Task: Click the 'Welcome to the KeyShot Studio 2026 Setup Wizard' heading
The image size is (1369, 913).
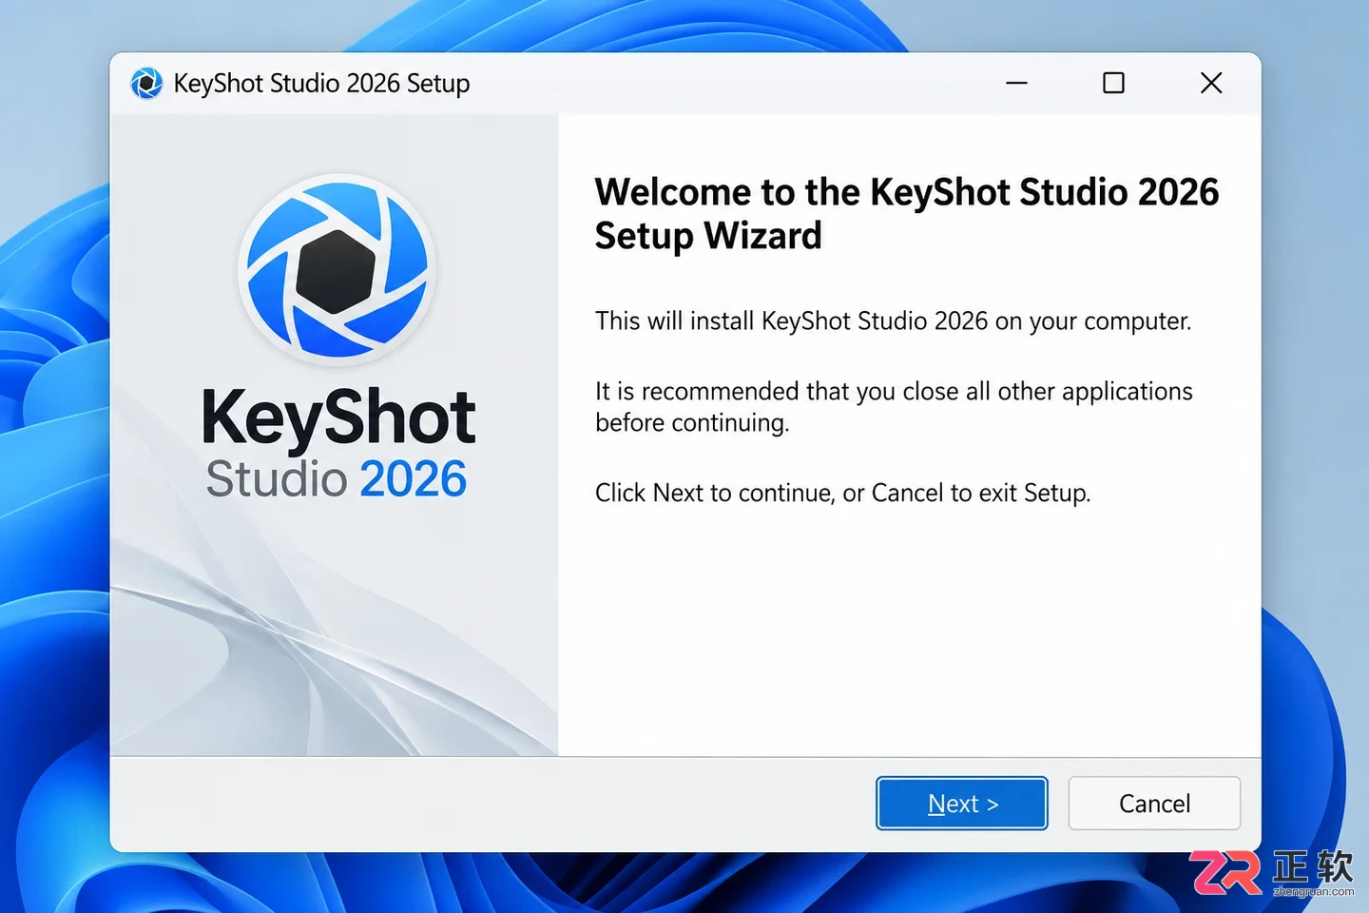Action: coord(906,214)
